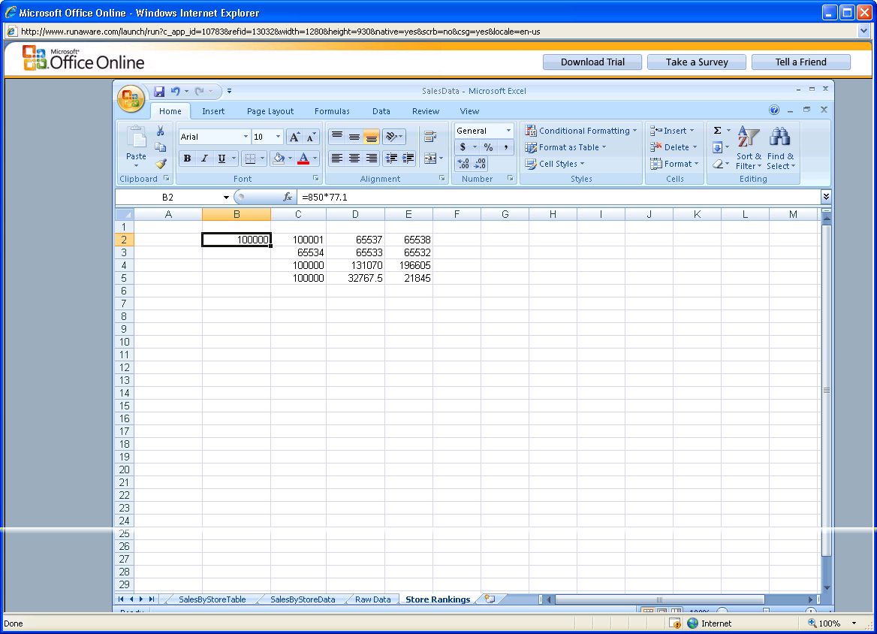
Task: Increase the font size
Action: [x=294, y=137]
